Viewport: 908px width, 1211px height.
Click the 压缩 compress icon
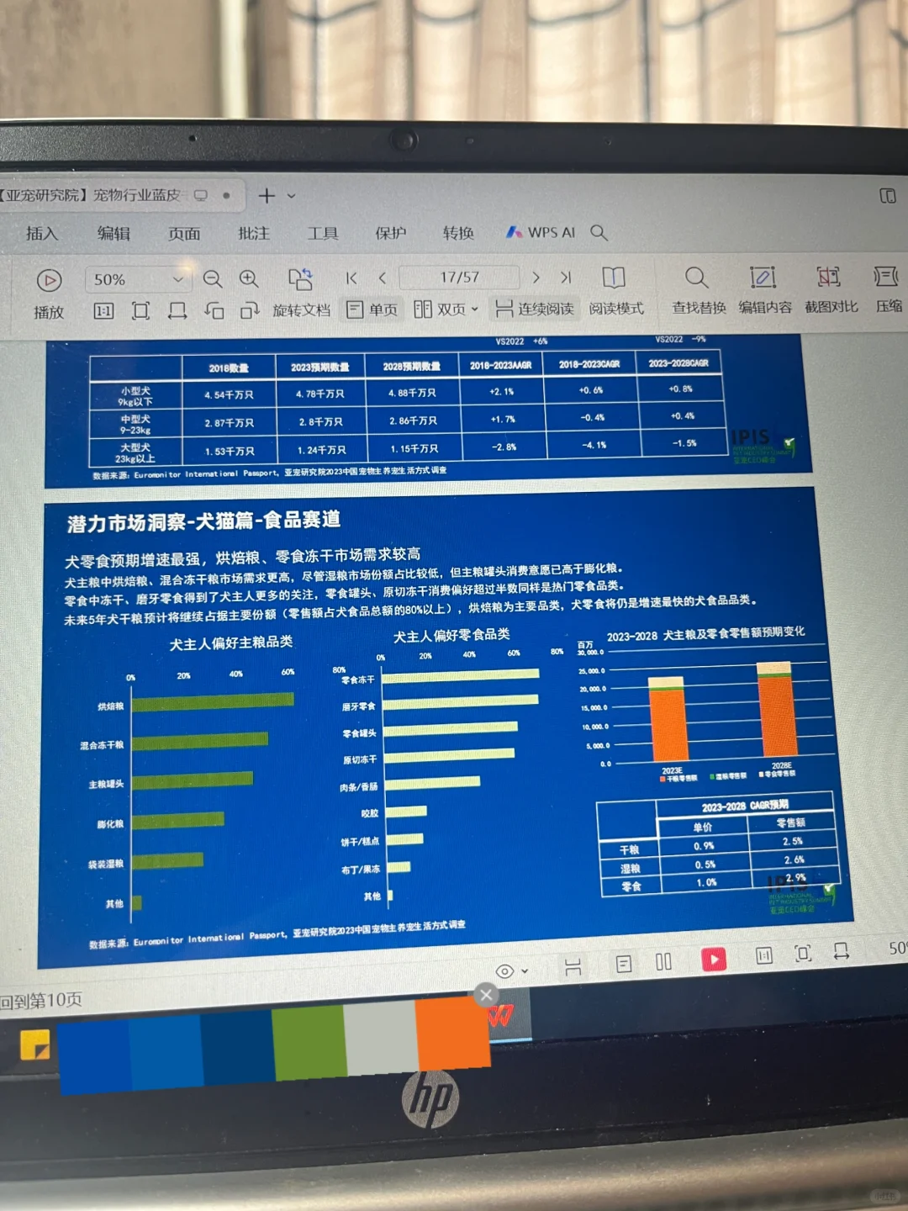[x=887, y=290]
